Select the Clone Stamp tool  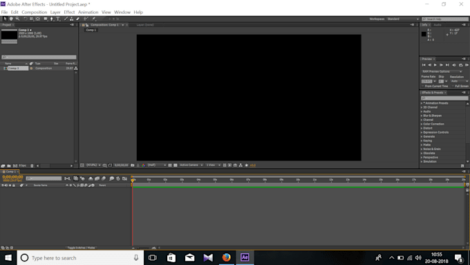click(x=71, y=19)
